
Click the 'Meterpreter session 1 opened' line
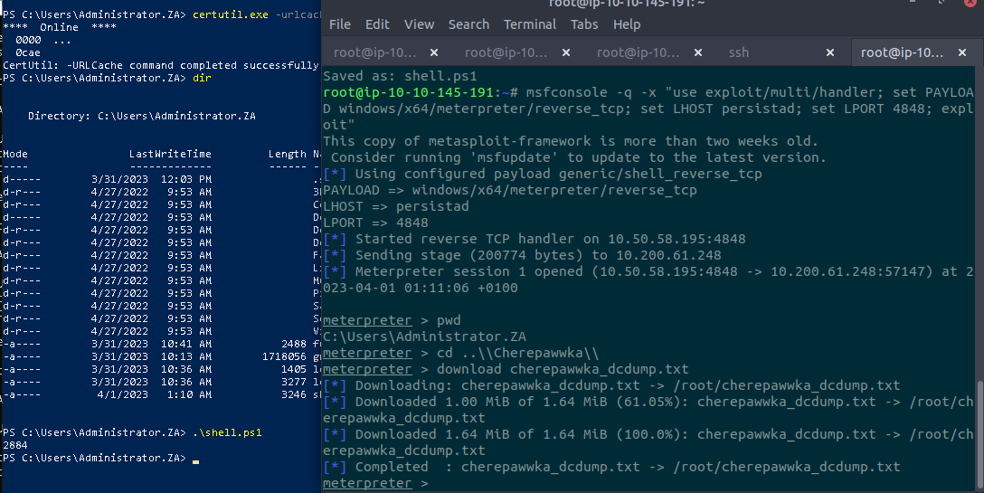point(648,280)
